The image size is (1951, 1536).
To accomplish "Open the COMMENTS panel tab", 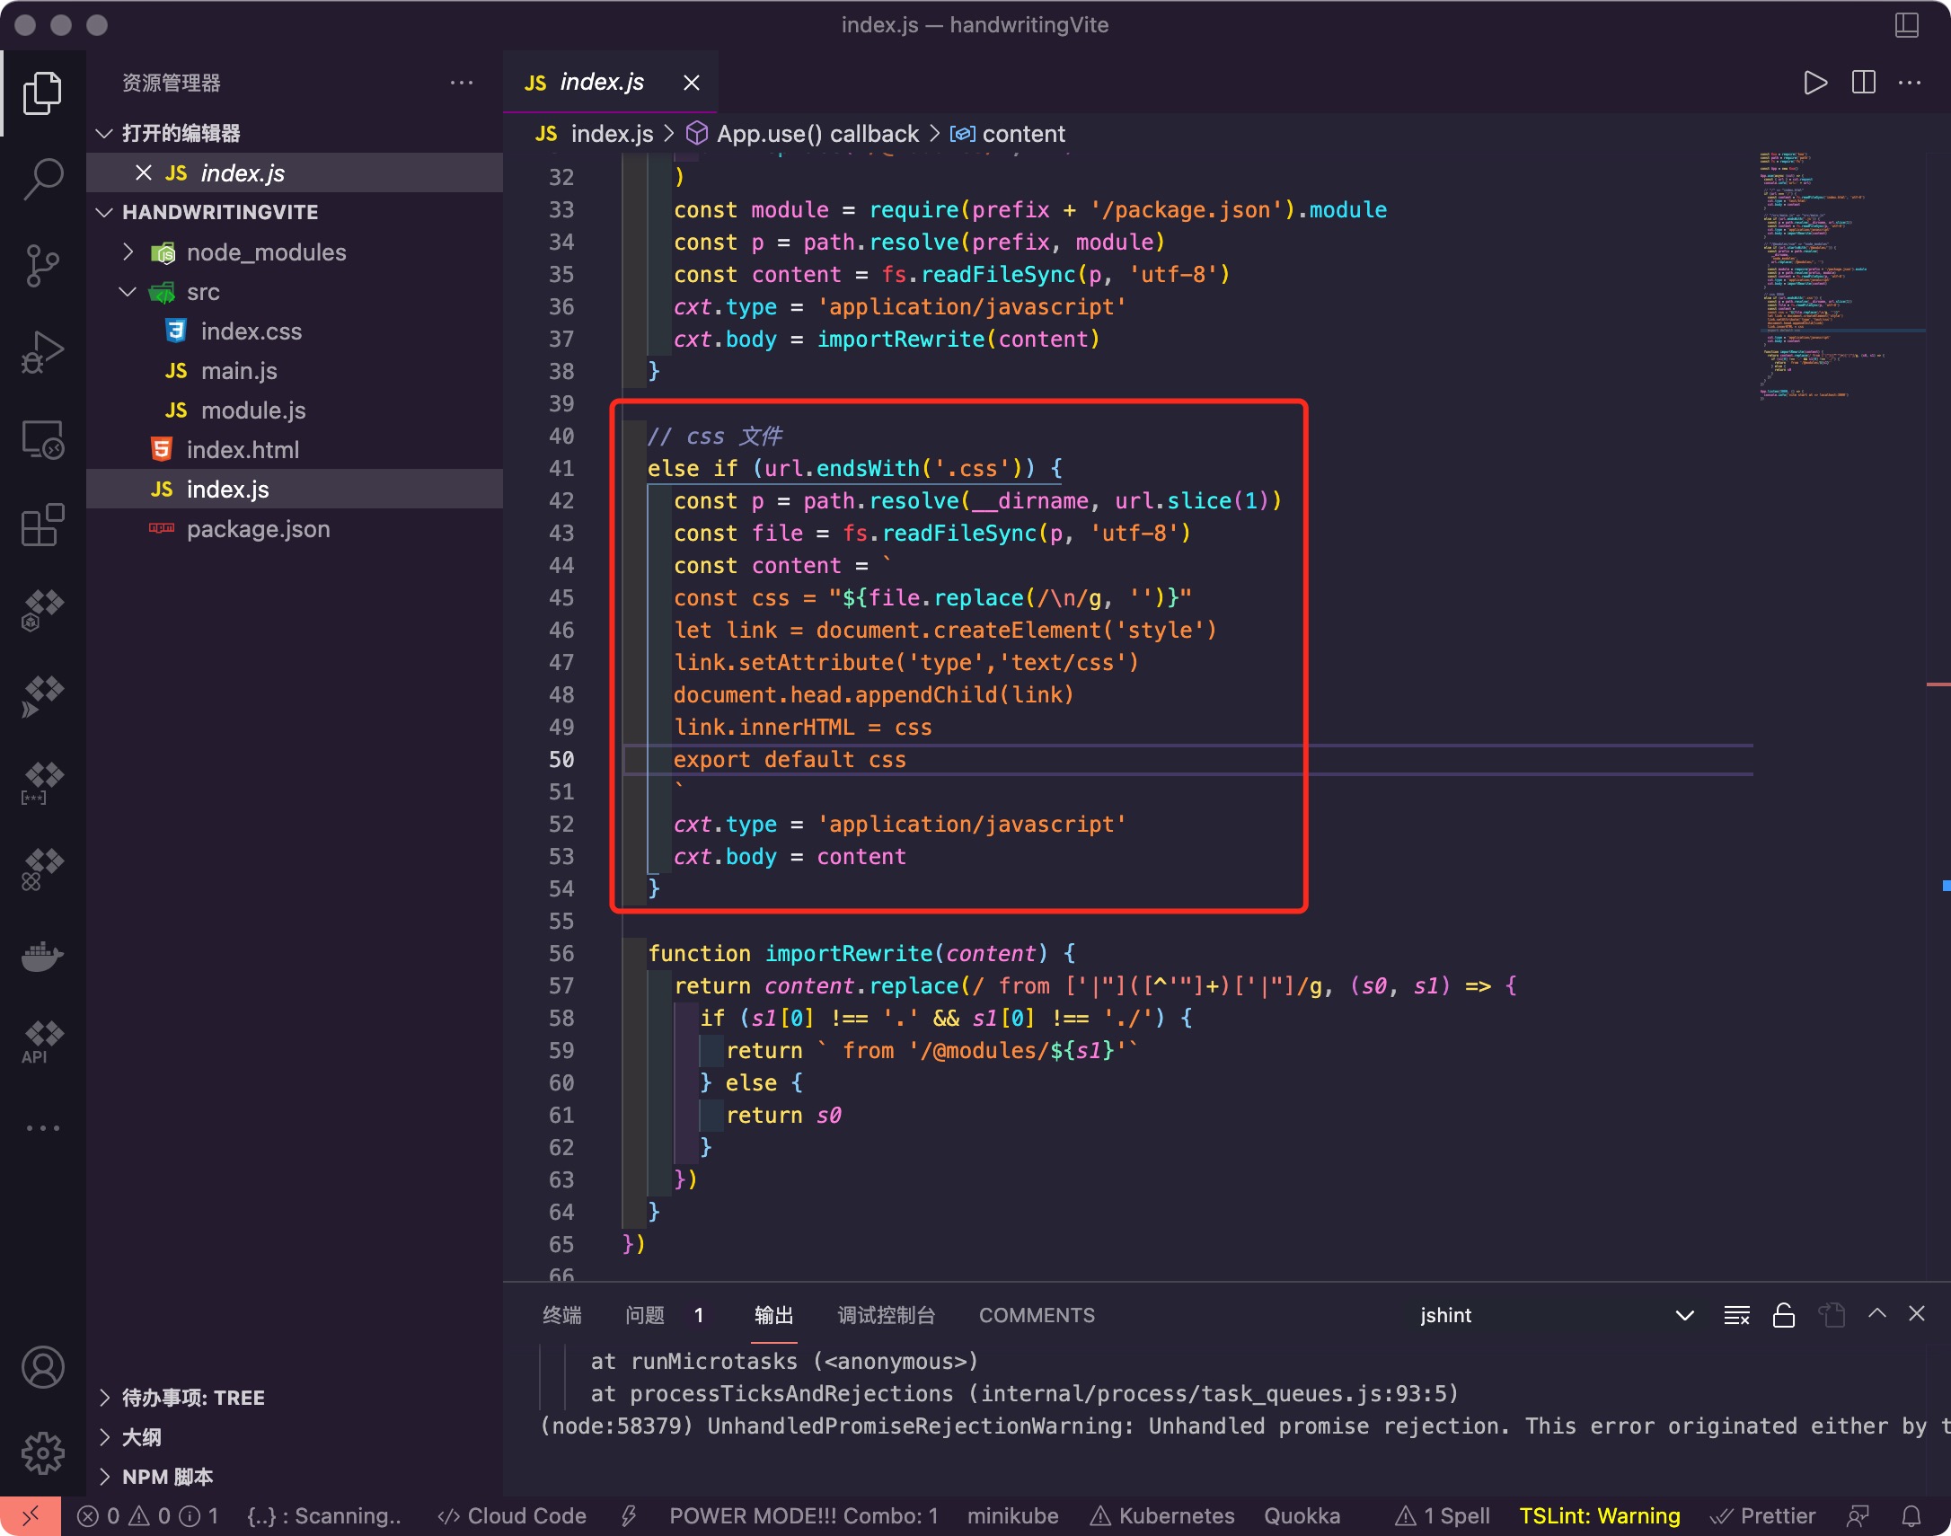I will pyautogui.click(x=1037, y=1315).
